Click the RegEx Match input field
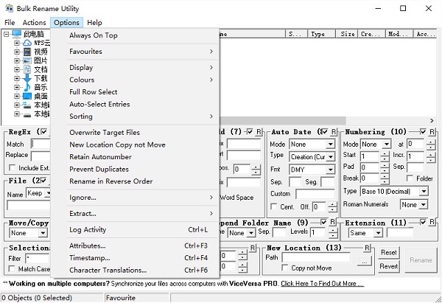This screenshot has height=303, width=442. click(41, 144)
